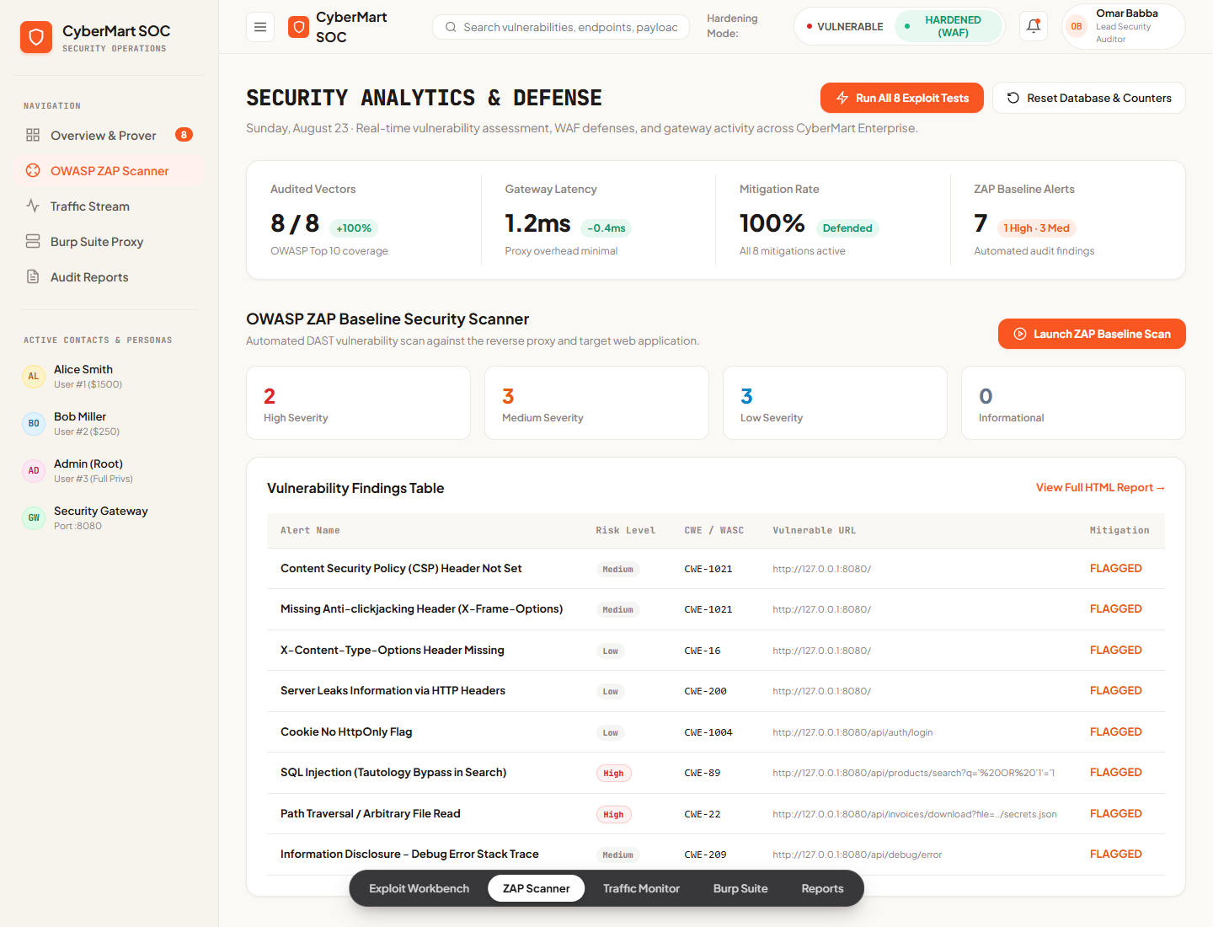Click Missing Anti-clickjacking Header alert row
Image resolution: width=1213 pixels, height=927 pixels.
click(716, 609)
